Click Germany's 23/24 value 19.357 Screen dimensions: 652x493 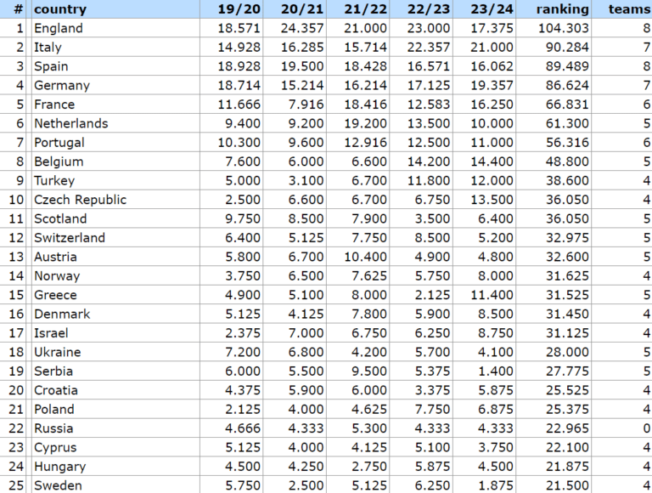[x=492, y=86]
